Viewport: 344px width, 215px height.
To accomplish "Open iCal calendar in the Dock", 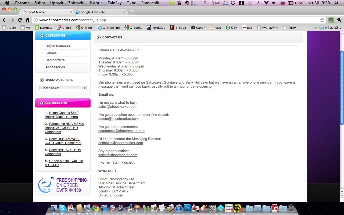I will coord(70,208).
